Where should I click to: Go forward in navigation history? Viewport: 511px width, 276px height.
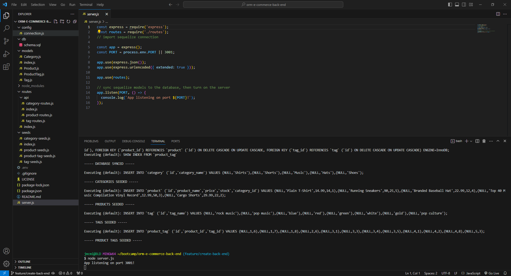[178, 5]
